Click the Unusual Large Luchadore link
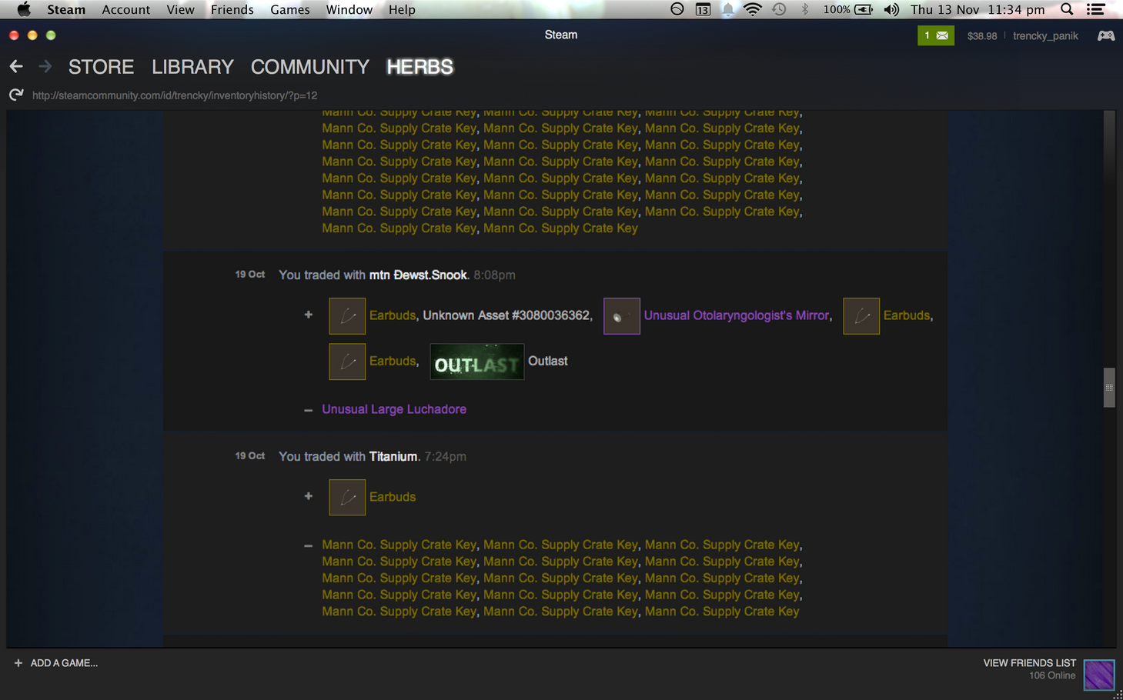1123x700 pixels. click(x=394, y=409)
